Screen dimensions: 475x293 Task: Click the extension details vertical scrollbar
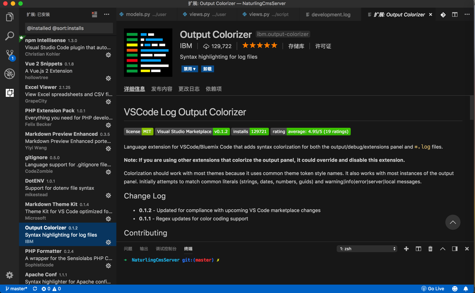472,108
